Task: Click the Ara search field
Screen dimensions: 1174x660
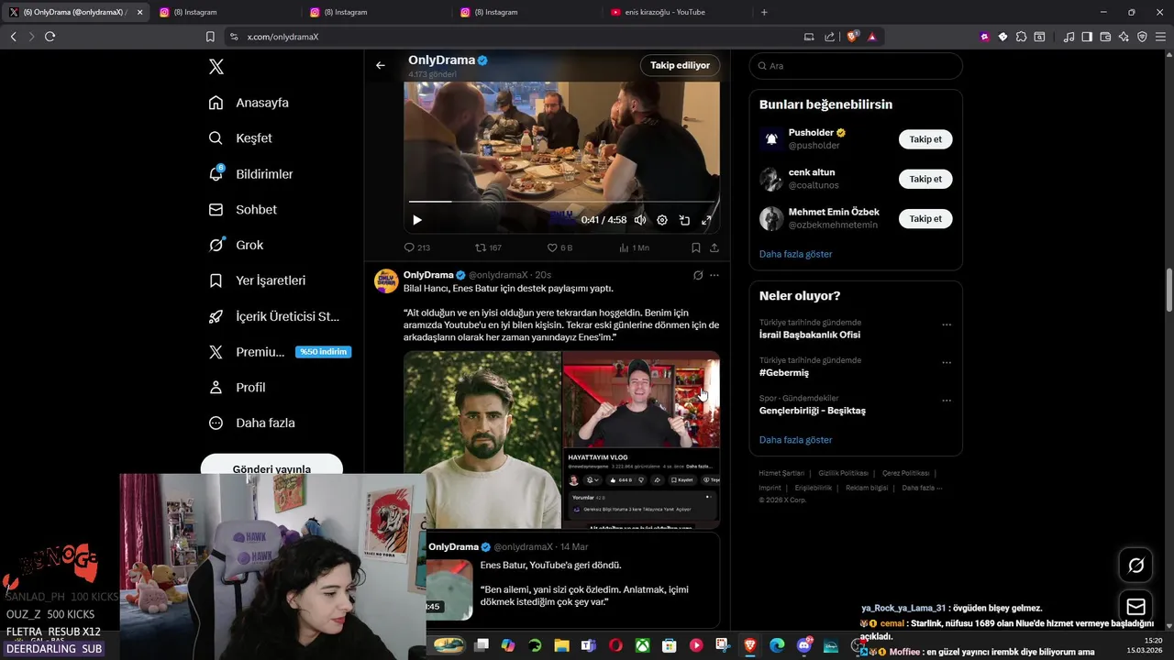Action: click(x=856, y=66)
